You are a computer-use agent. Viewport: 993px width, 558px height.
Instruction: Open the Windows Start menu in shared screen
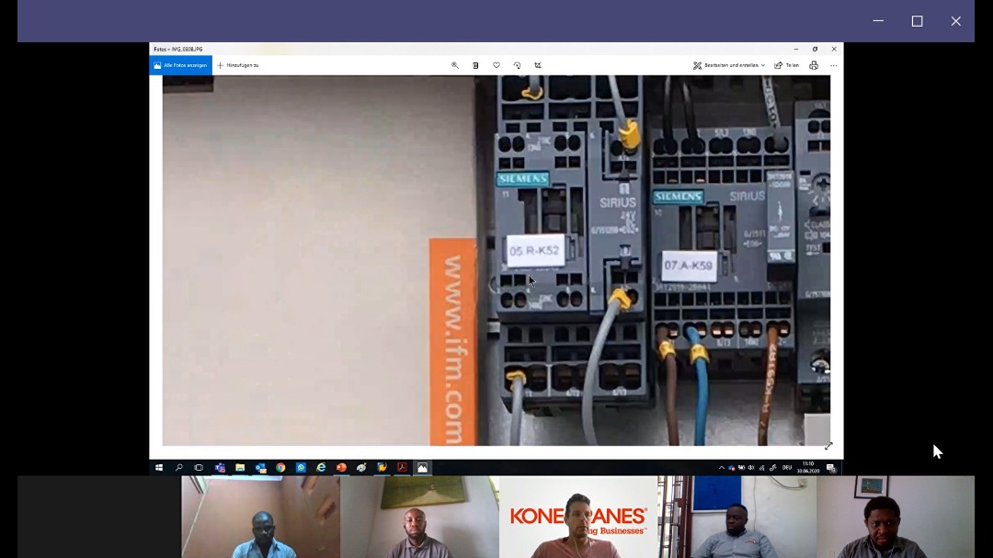coord(159,468)
